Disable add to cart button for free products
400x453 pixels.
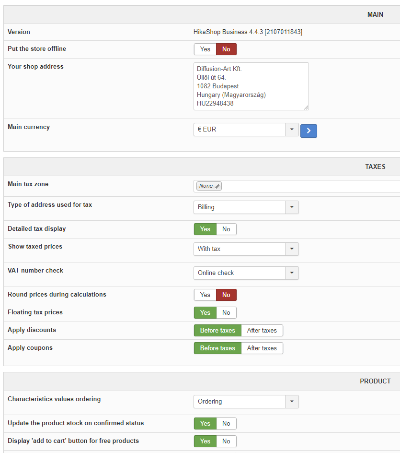(x=226, y=441)
